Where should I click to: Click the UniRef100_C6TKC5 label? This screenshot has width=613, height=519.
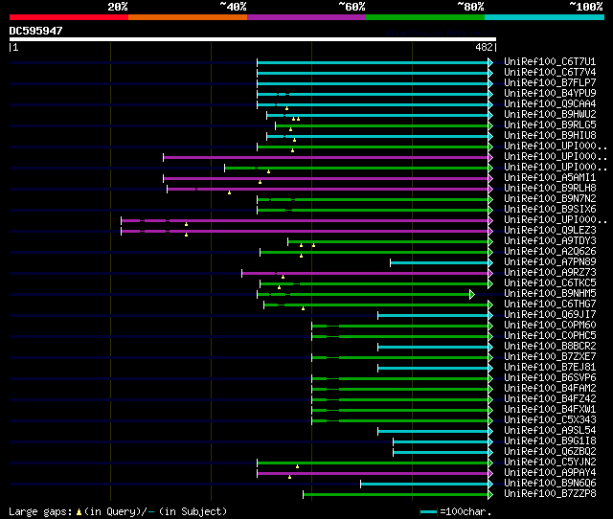[550, 283]
